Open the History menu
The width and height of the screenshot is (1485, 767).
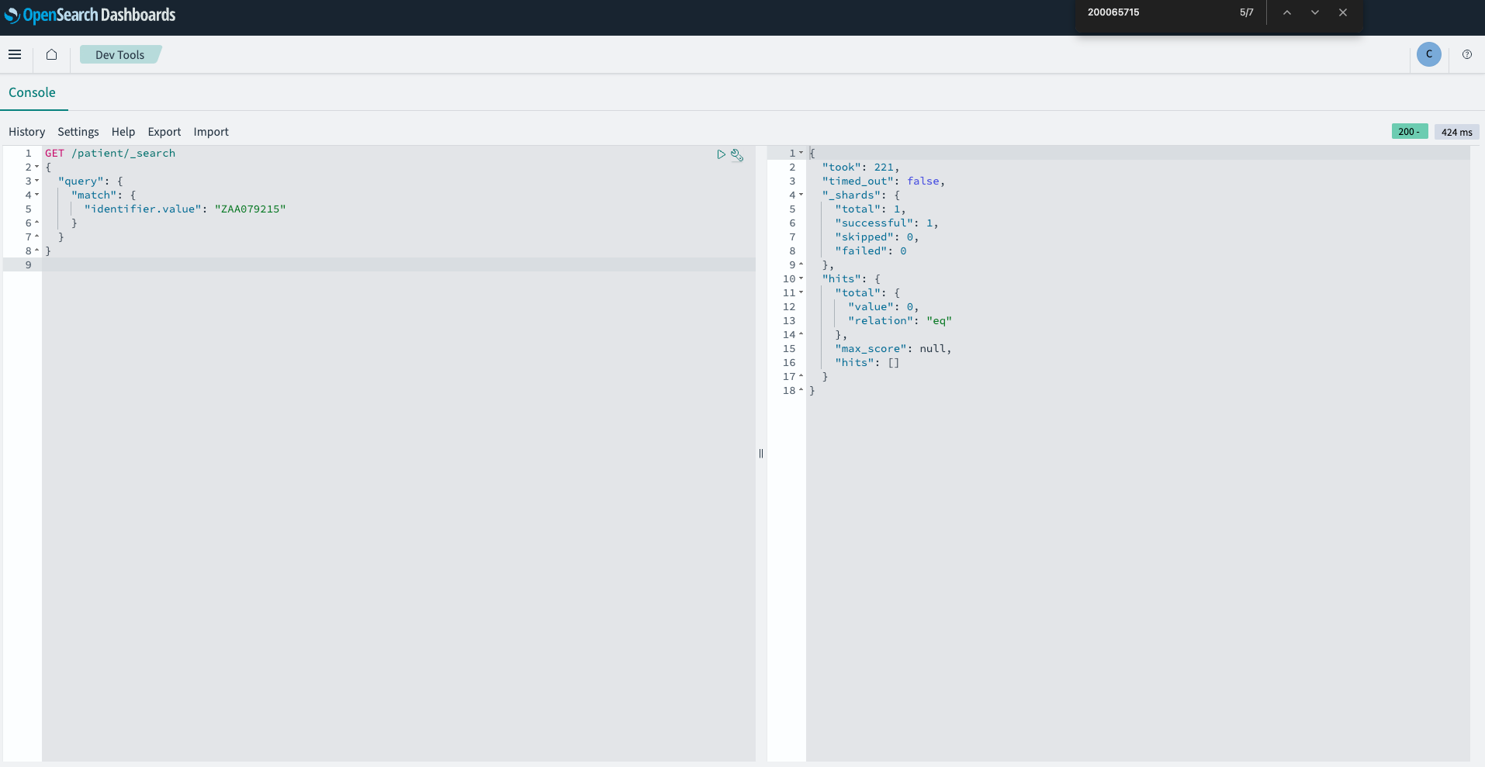27,132
